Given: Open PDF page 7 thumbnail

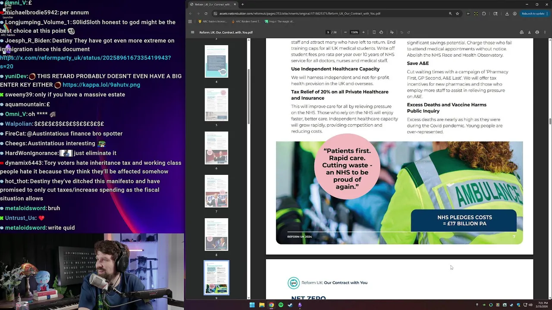Looking at the screenshot, I should (x=216, y=191).
